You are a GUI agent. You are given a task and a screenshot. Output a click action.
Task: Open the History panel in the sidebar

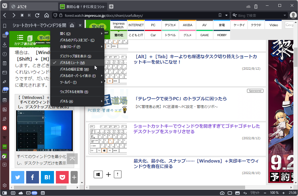click(4, 54)
